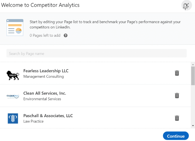Click the help question mark icon

coord(66,35)
